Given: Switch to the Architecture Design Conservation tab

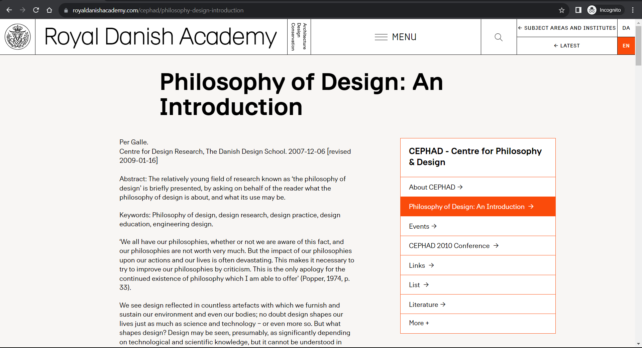Looking at the screenshot, I should click(x=299, y=37).
